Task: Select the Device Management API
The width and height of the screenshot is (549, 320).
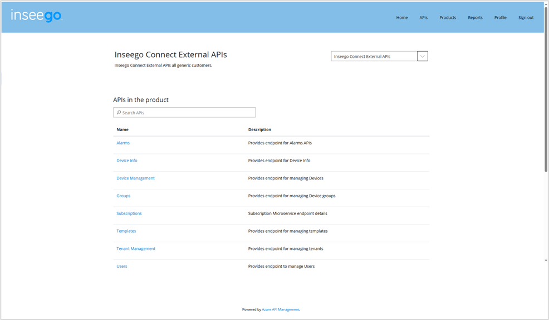Action: (x=135, y=178)
